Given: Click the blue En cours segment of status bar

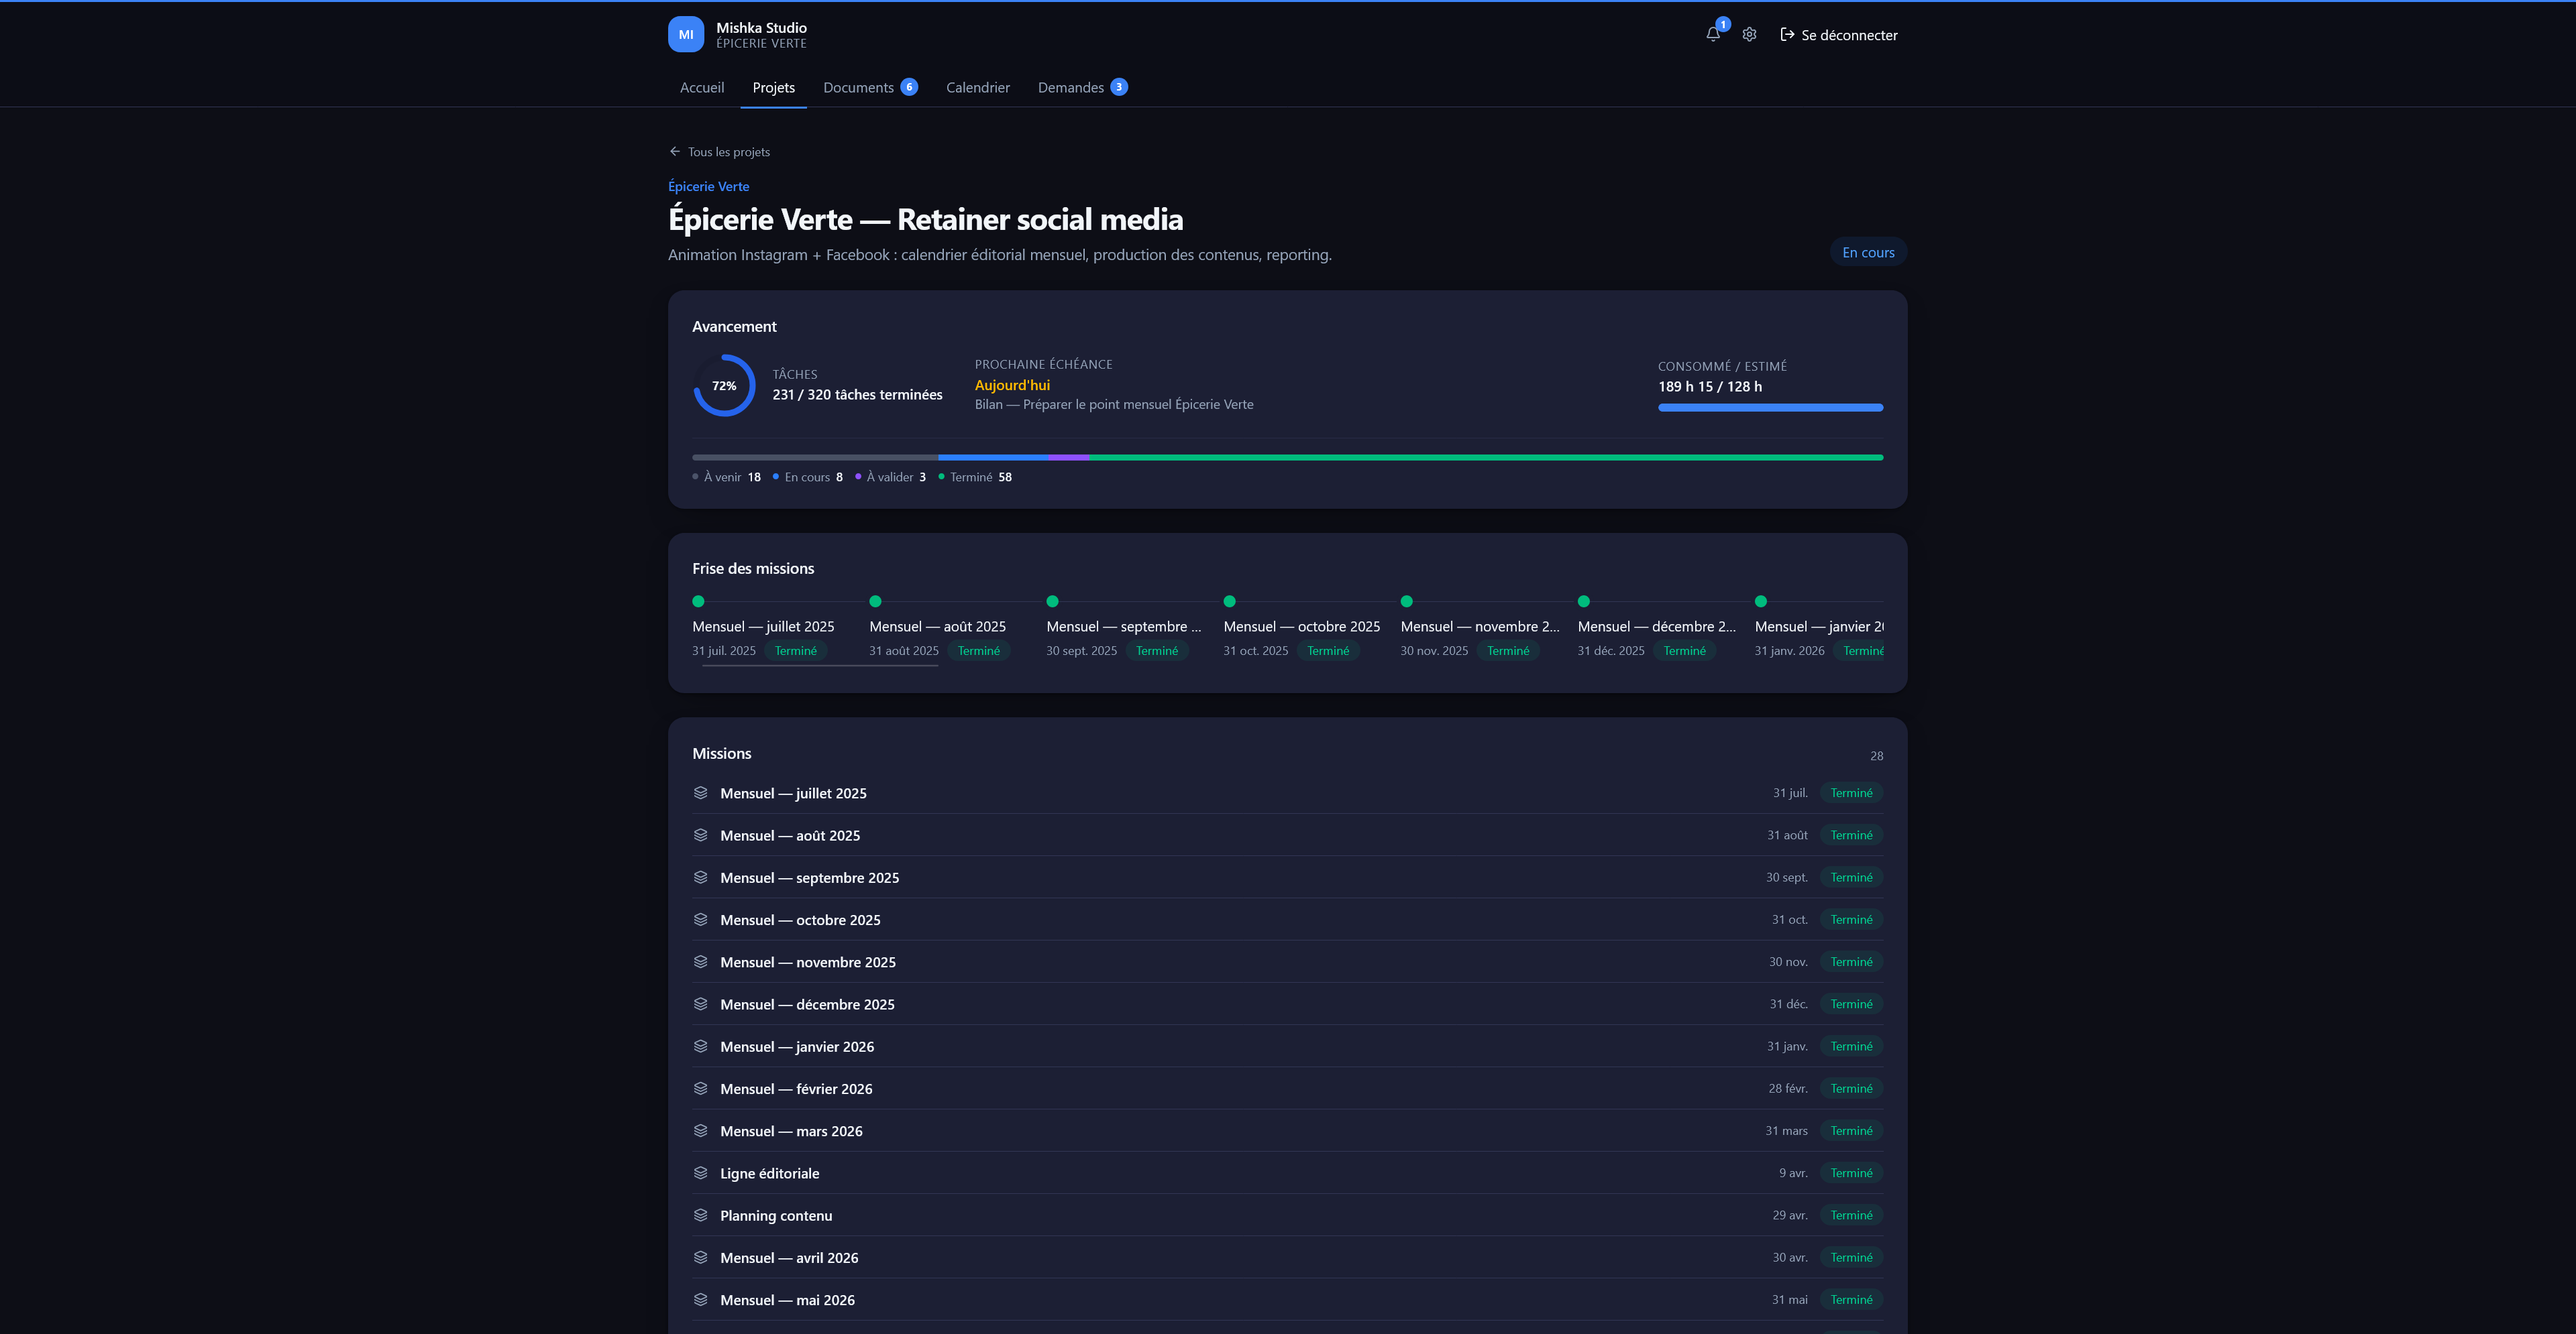Looking at the screenshot, I should (x=993, y=458).
